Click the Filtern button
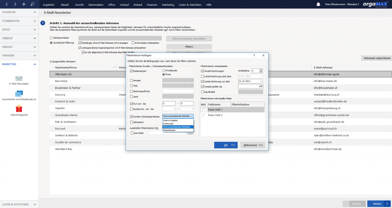The width and height of the screenshot is (392, 208). tap(189, 47)
